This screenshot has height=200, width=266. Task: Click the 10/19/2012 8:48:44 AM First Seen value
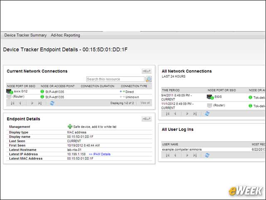tap(84, 145)
